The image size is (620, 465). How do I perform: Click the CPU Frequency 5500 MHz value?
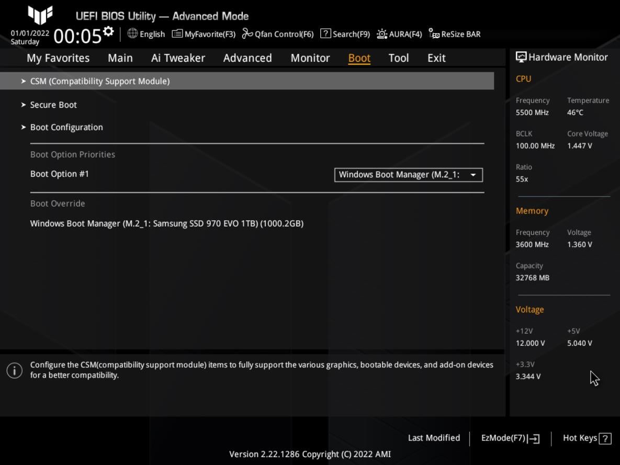532,112
